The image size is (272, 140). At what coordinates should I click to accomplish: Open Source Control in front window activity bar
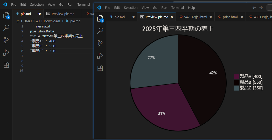(100, 43)
